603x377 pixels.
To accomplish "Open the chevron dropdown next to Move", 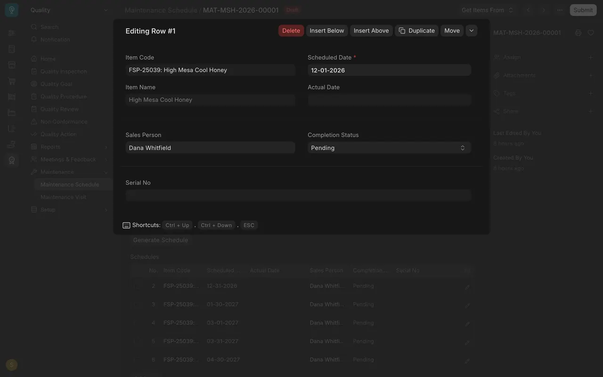I will click(472, 31).
